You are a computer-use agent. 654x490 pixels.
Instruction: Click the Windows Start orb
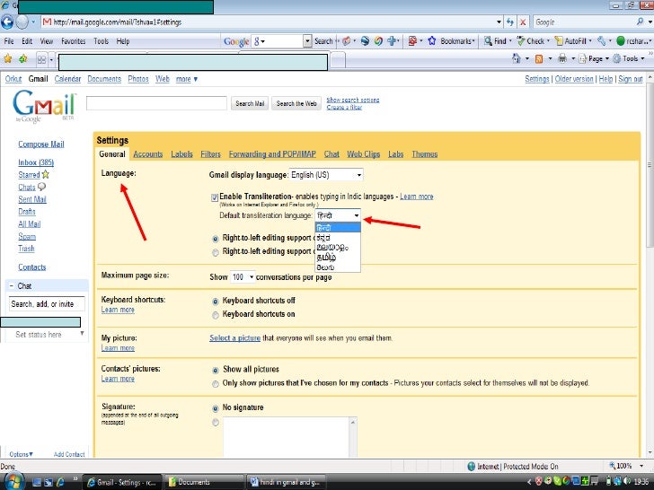(13, 481)
